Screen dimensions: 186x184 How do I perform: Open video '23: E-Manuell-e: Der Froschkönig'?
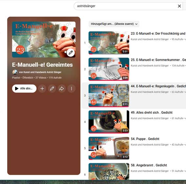click(158, 34)
